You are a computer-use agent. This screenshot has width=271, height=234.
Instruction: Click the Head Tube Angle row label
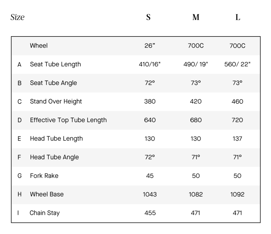click(x=54, y=157)
